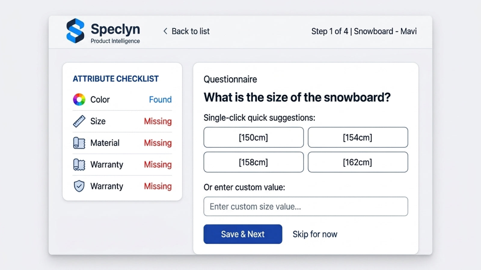Open the Size checklist row
This screenshot has width=481, height=270.
tap(122, 121)
